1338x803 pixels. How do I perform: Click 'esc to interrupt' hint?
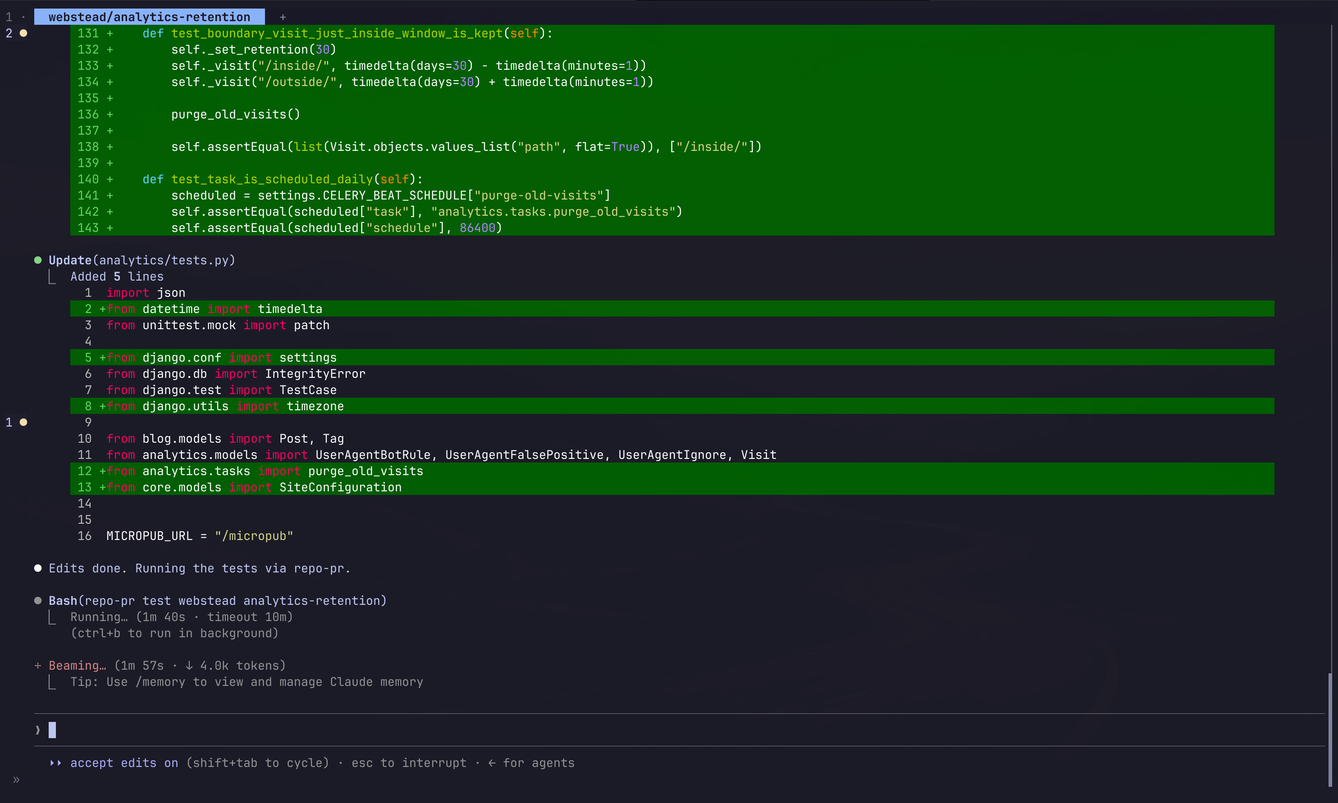click(x=409, y=763)
